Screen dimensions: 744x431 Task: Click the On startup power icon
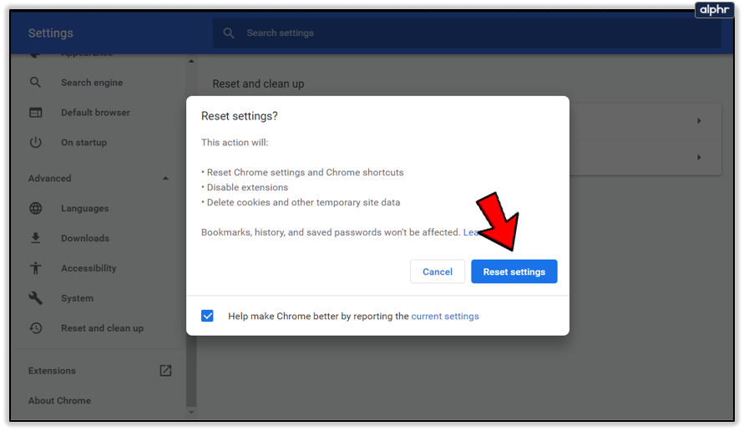(x=36, y=142)
